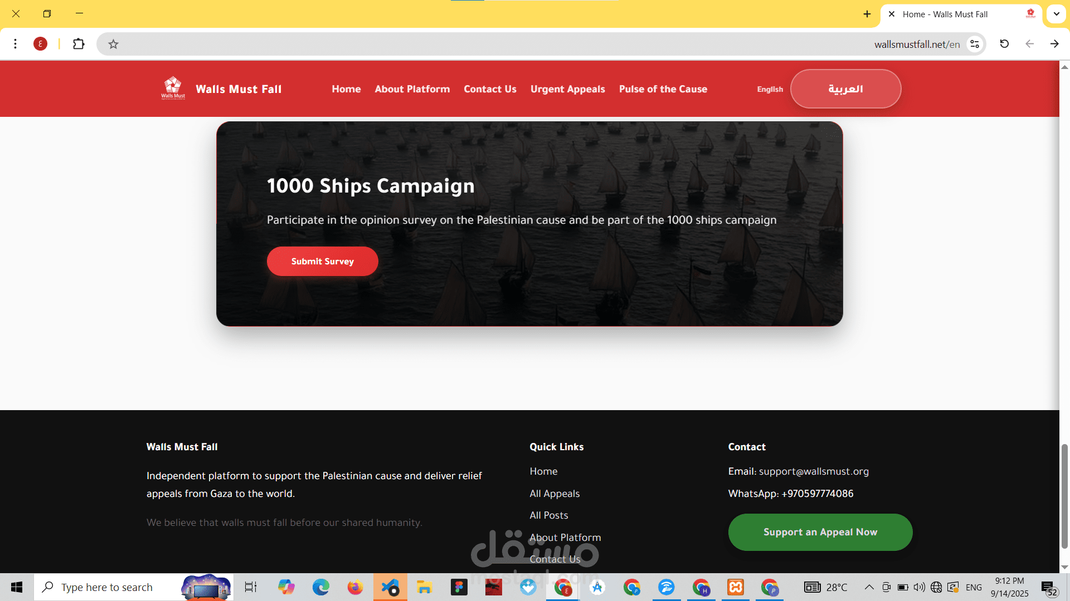Expand the tab search dropdown arrow
The width and height of the screenshot is (1070, 601).
1056,14
